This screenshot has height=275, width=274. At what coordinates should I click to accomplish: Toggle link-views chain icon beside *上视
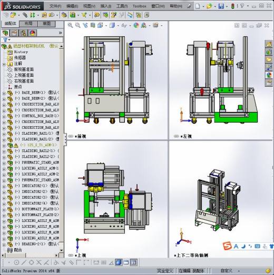(x=71, y=256)
